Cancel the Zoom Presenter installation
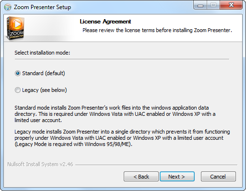This screenshot has height=191, width=246. click(x=218, y=177)
